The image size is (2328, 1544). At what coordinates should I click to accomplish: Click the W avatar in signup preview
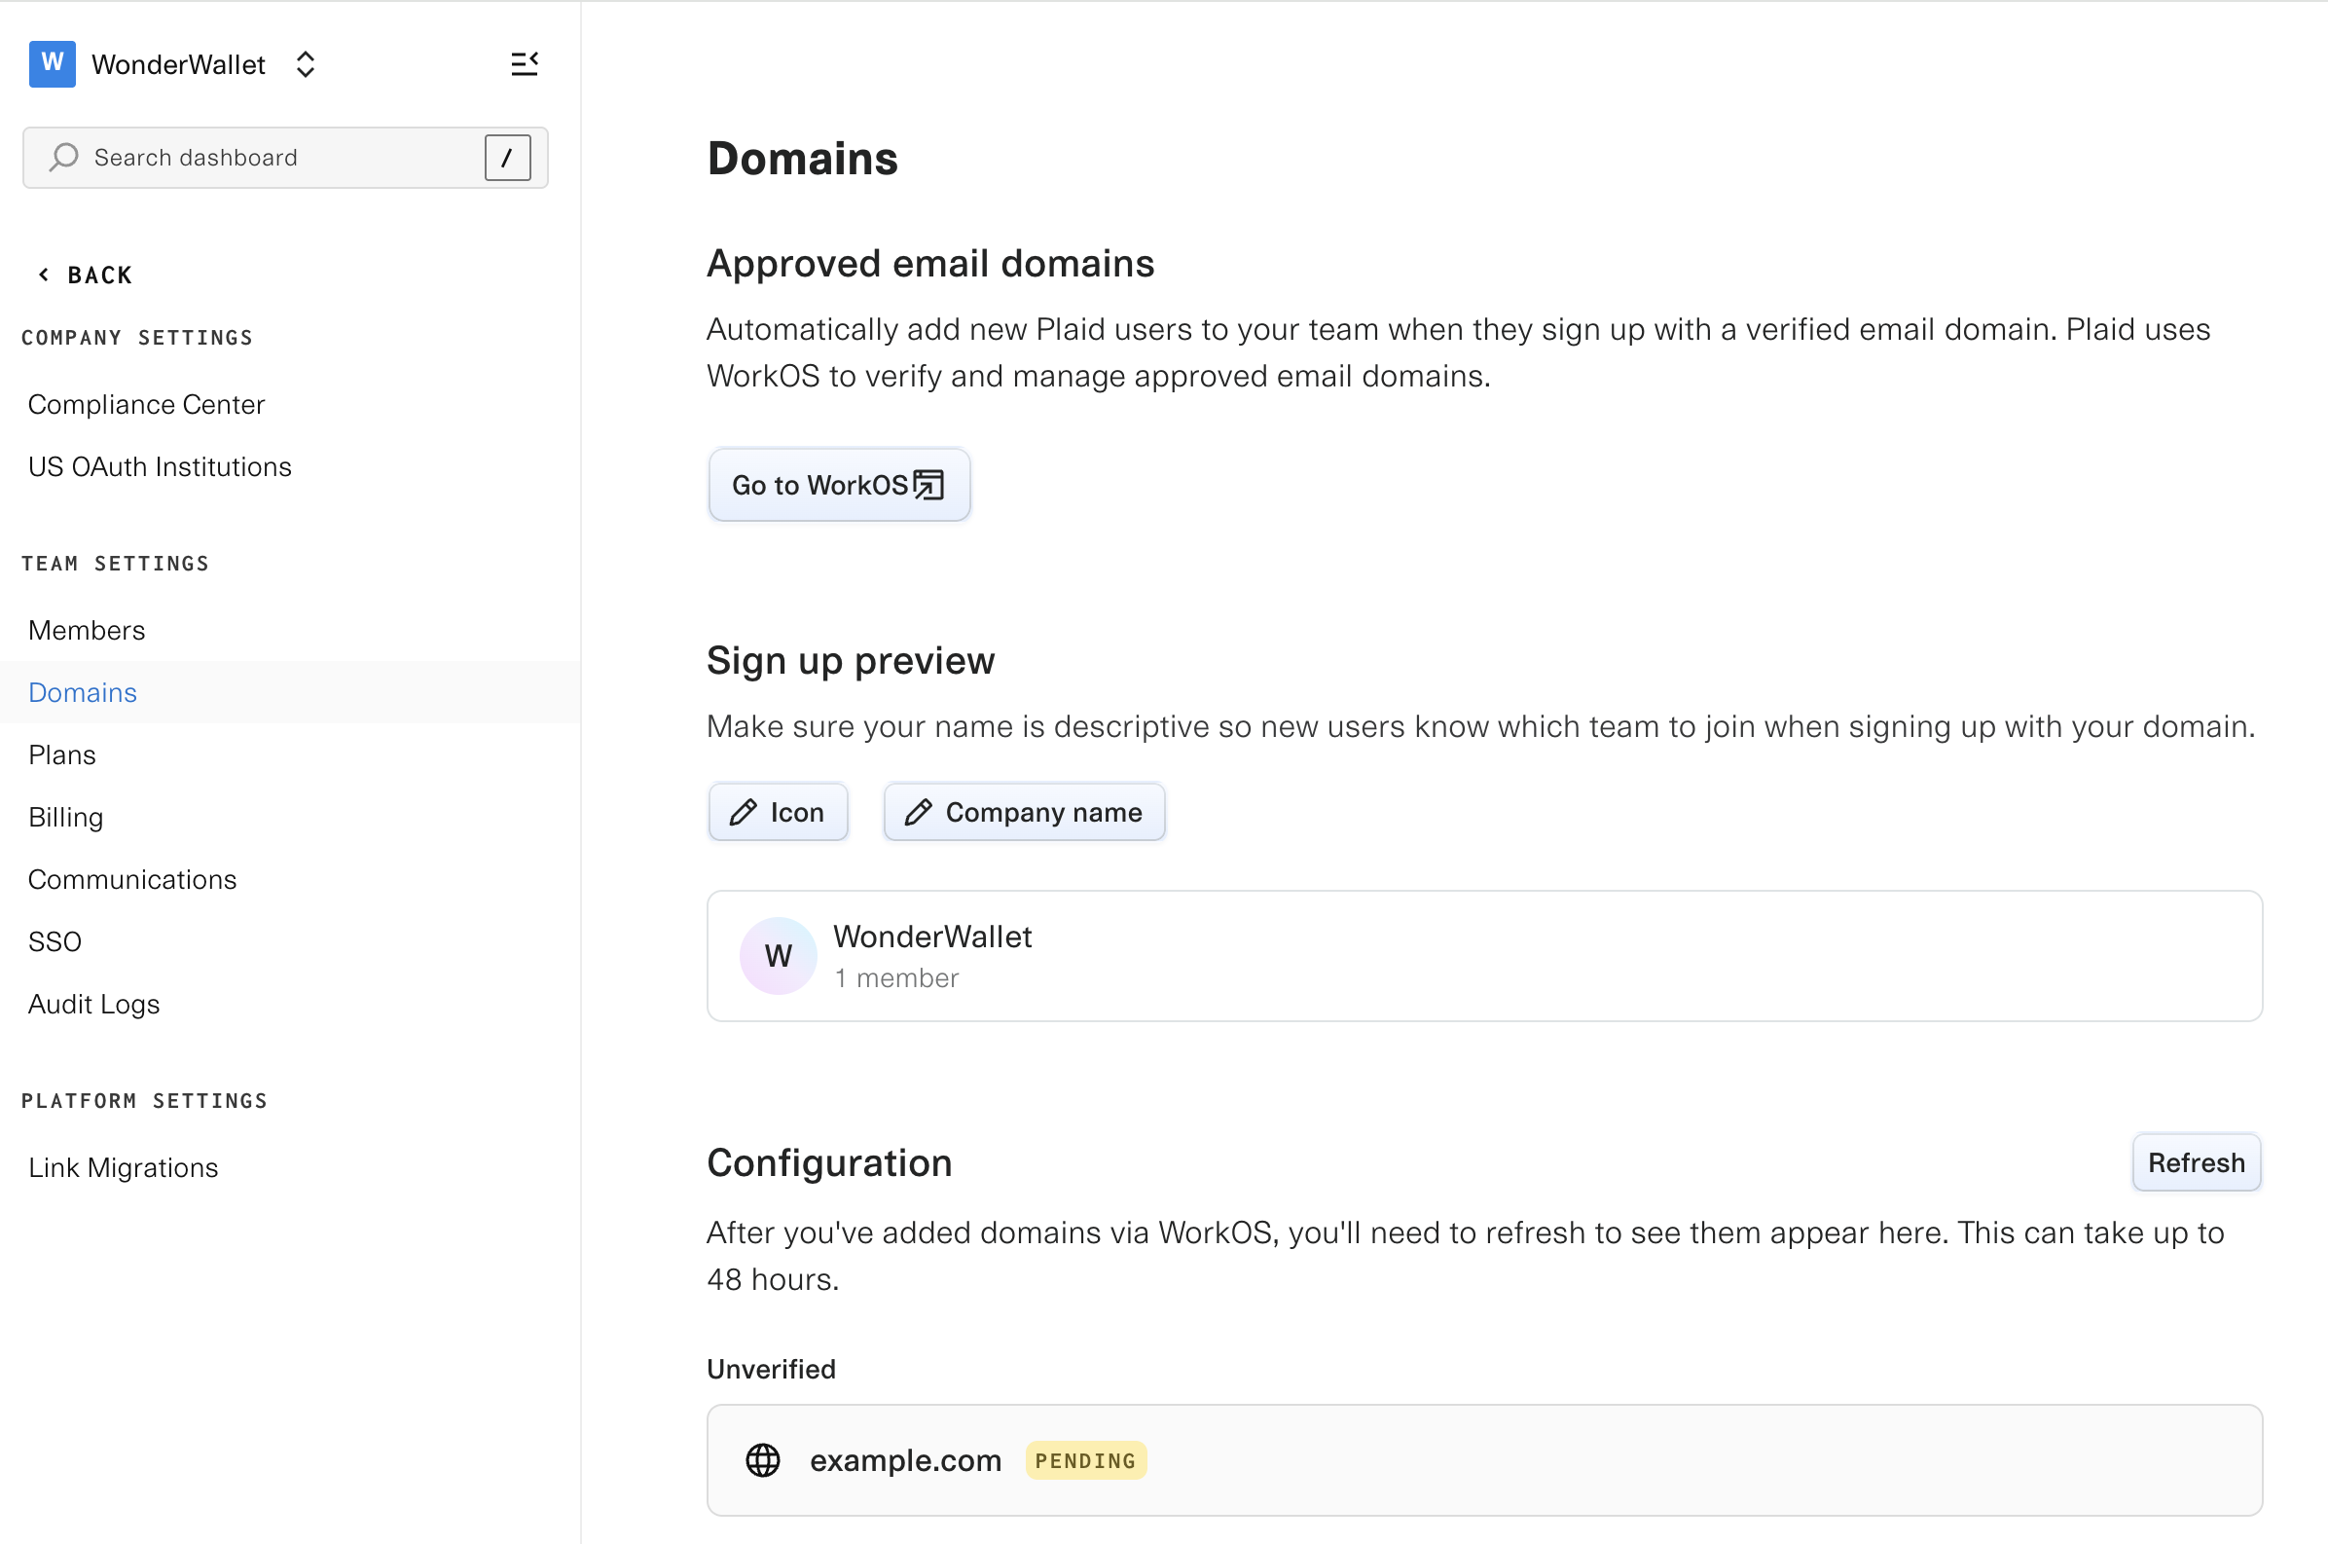coord(778,955)
